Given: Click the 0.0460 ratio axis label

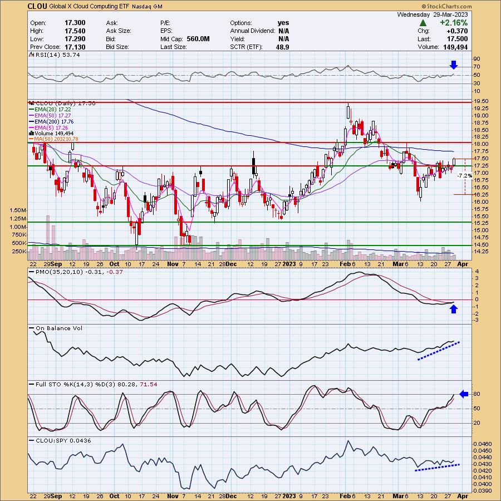Looking at the screenshot, I should [483, 444].
